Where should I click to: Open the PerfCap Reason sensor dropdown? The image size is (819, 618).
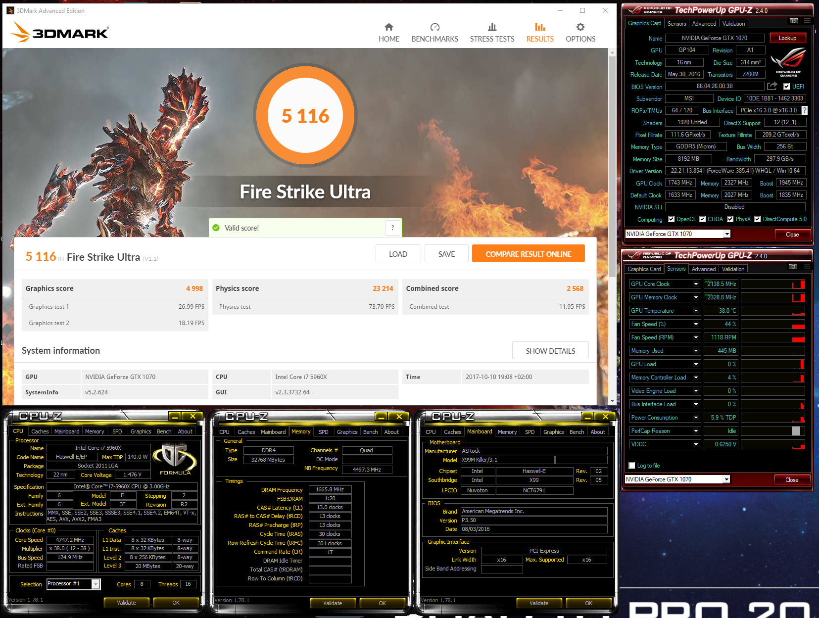696,431
